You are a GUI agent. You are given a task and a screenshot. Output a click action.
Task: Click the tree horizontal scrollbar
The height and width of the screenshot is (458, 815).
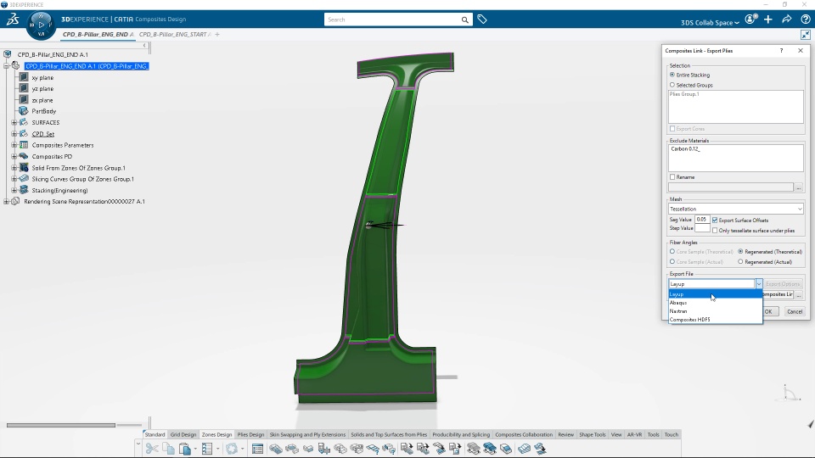pyautogui.click(x=61, y=425)
